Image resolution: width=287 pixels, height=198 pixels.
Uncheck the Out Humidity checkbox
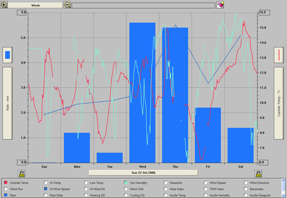point(126,183)
